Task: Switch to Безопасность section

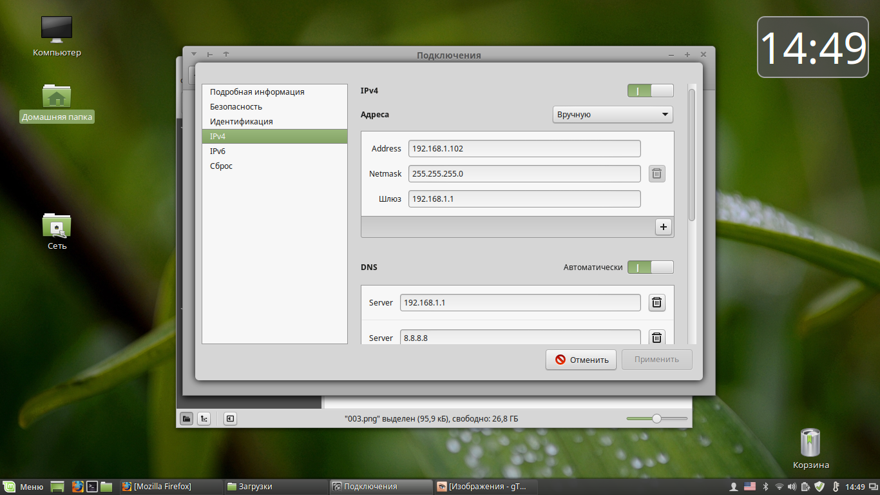Action: coord(236,107)
